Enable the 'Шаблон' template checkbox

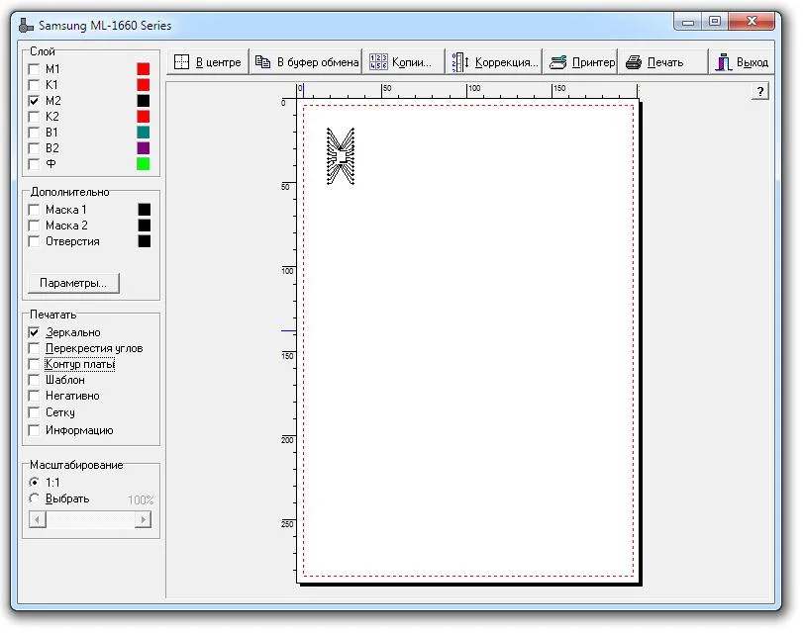coord(34,380)
